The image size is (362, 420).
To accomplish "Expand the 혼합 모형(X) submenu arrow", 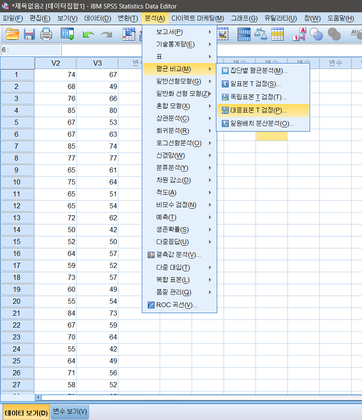I will tap(210, 106).
